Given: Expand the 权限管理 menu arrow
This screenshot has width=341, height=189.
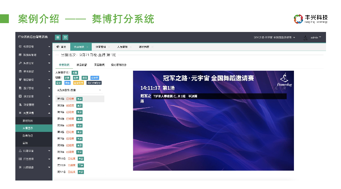Looking at the screenshot, I should 49,47.
